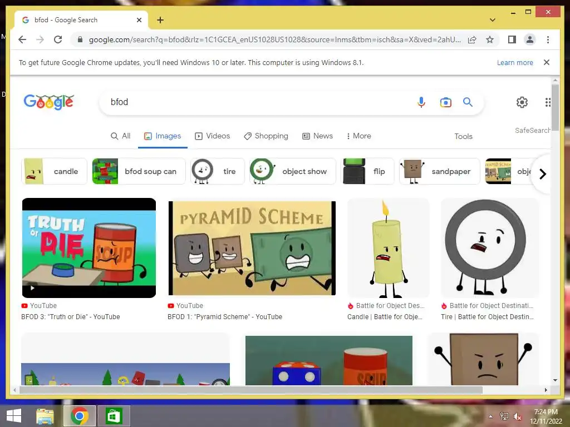Show hidden system tray icons

(491, 416)
